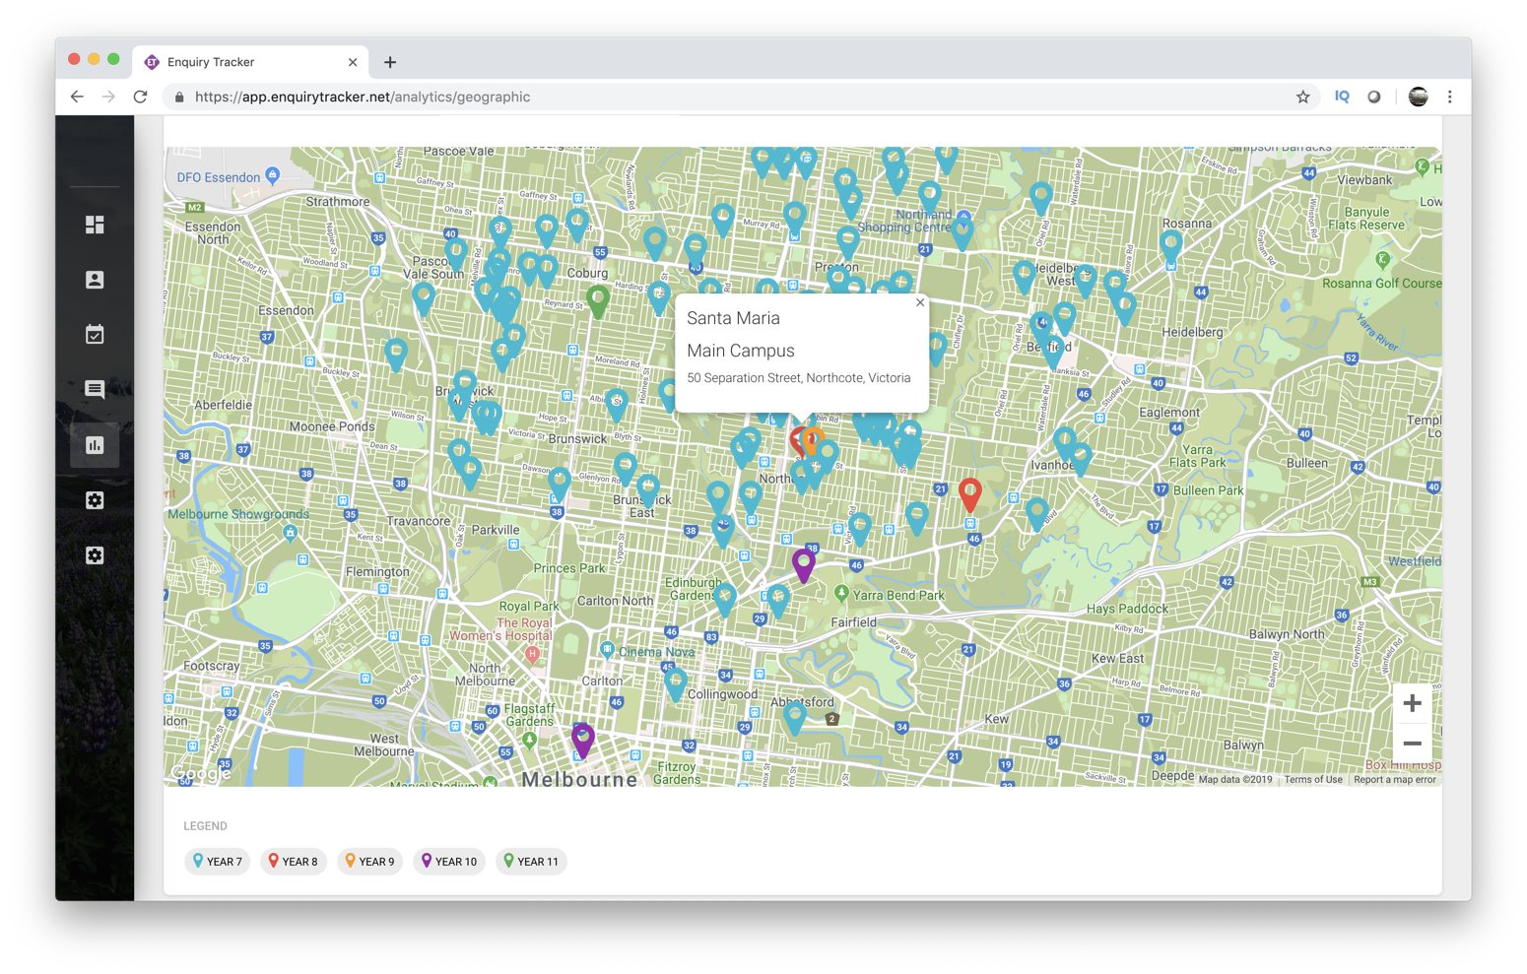1527x974 pixels.
Task: Open the first settings gear icon in sidebar
Action: 95,500
